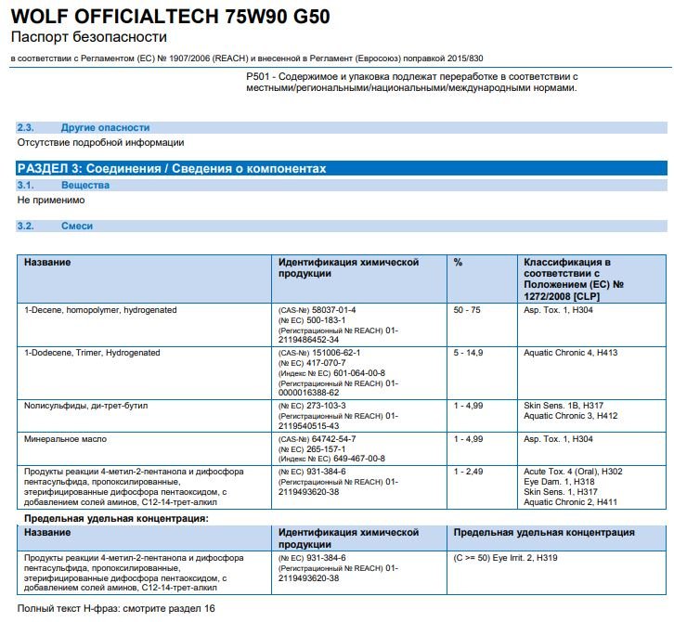
Task: Click the EC index number 649-467-00-8
Action: coord(359,460)
